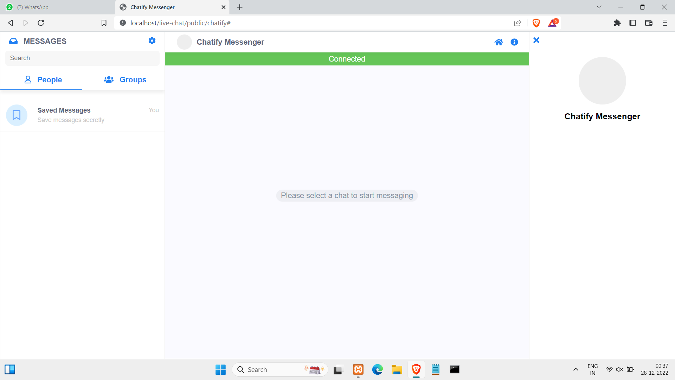The width and height of the screenshot is (675, 380).
Task: Bookmark this page in browser
Action: (x=104, y=23)
